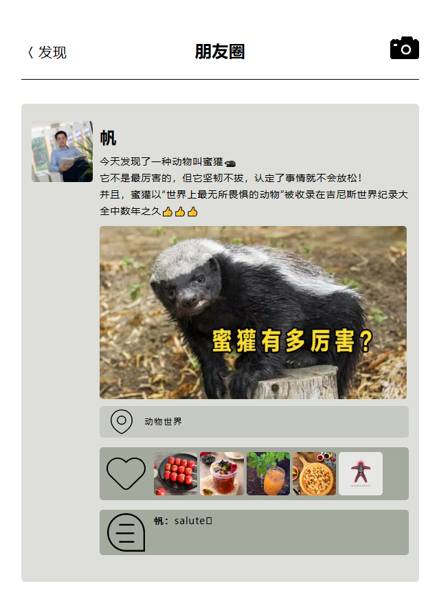Click commenter name 帆 in comment
The width and height of the screenshot is (439, 597).
(x=159, y=521)
